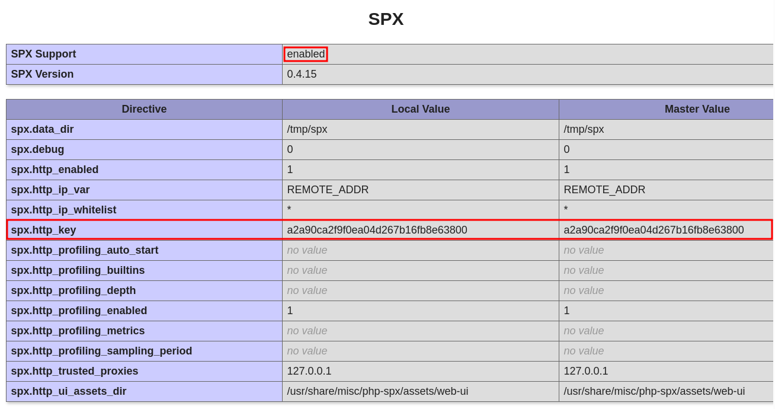Click the local value 1 of spx.http_enabled

tap(290, 170)
